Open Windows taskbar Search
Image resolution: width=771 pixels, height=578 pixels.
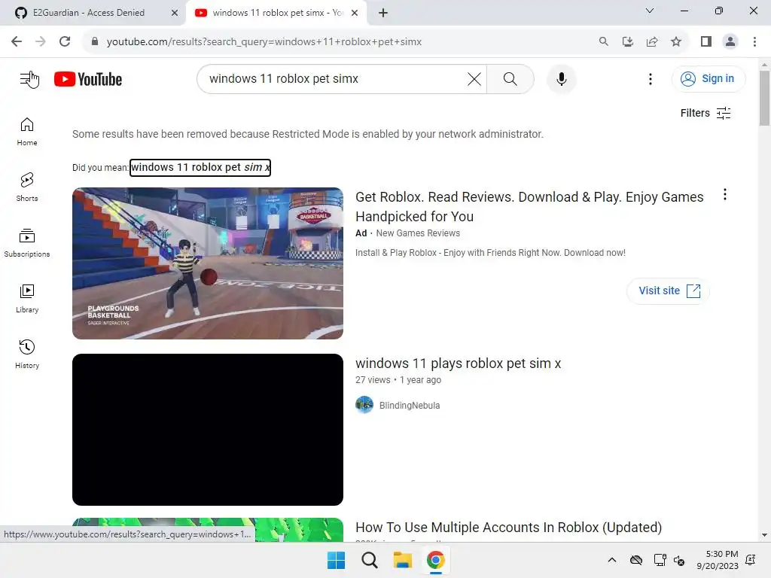(369, 560)
